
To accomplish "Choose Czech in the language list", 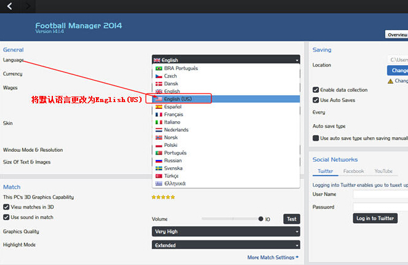I will click(226, 76).
